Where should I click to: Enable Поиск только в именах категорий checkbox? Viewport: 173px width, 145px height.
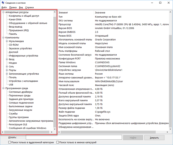pyautogui.click(x=58, y=142)
